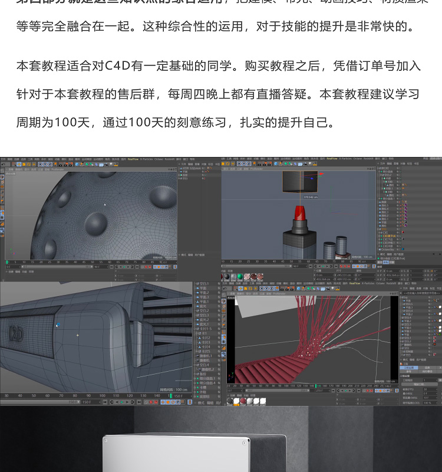
Task: Select the 平面.2 plane object icon
Action: 197,293
